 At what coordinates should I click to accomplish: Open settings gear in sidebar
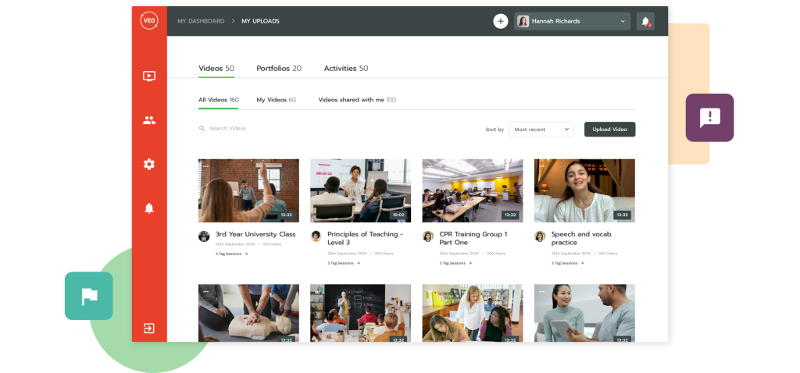[149, 164]
